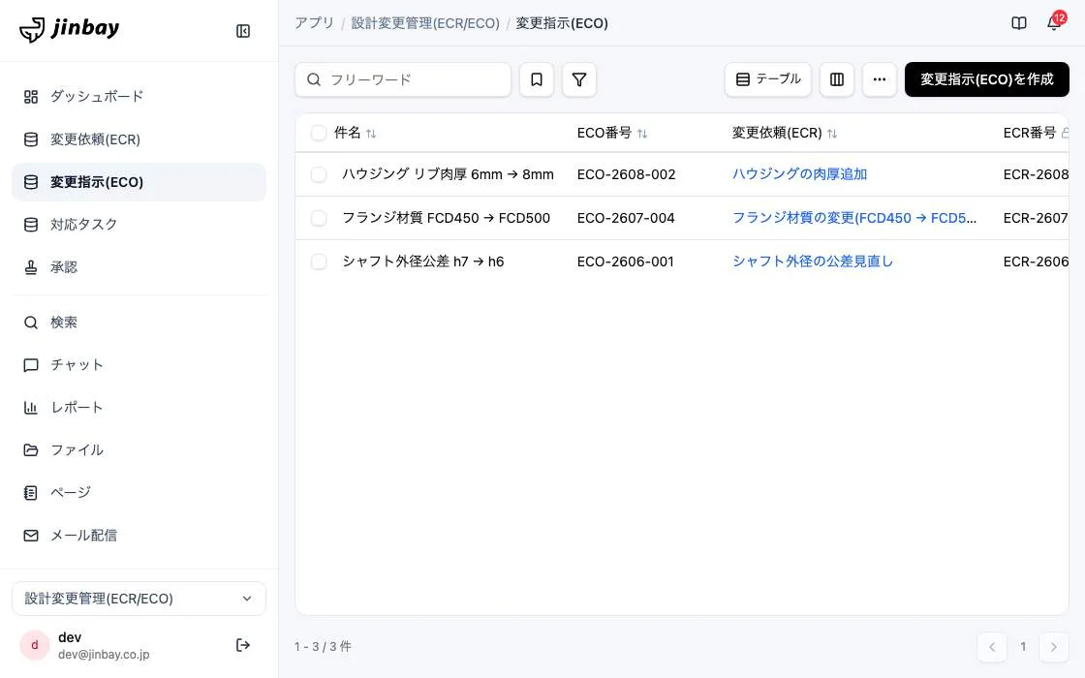Open the notification bell
The image size is (1085, 678).
pyautogui.click(x=1054, y=23)
